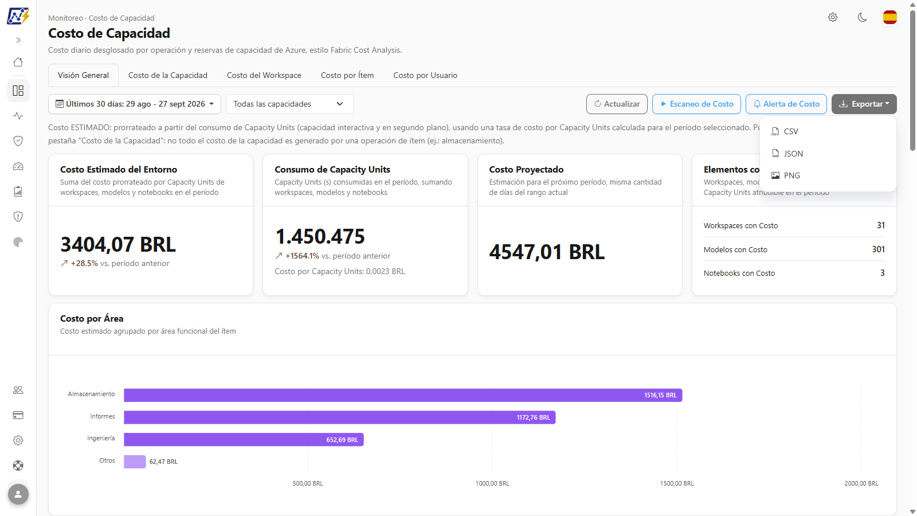Click the 'Modelos con Costo' row
This screenshot has height=516, width=917.
point(794,249)
